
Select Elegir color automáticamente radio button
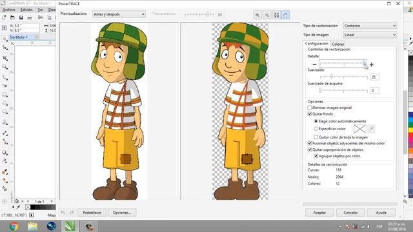pyautogui.click(x=316, y=121)
